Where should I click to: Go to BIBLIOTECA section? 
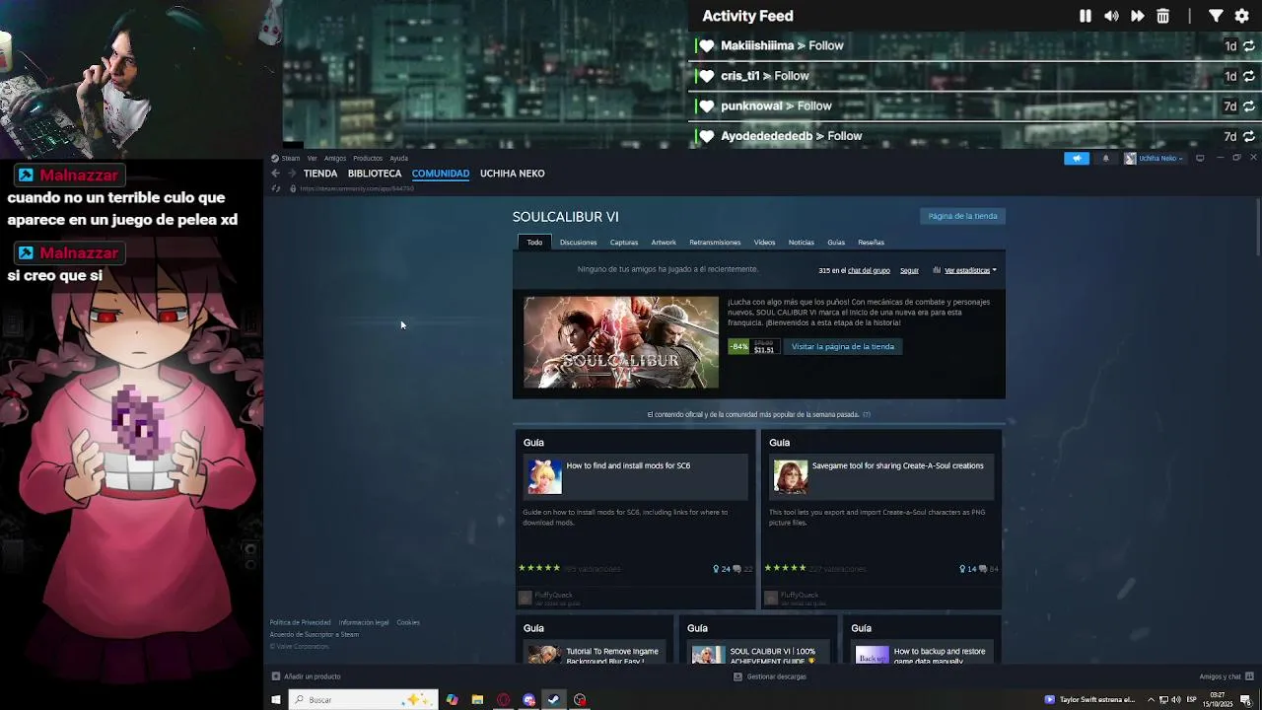click(375, 174)
